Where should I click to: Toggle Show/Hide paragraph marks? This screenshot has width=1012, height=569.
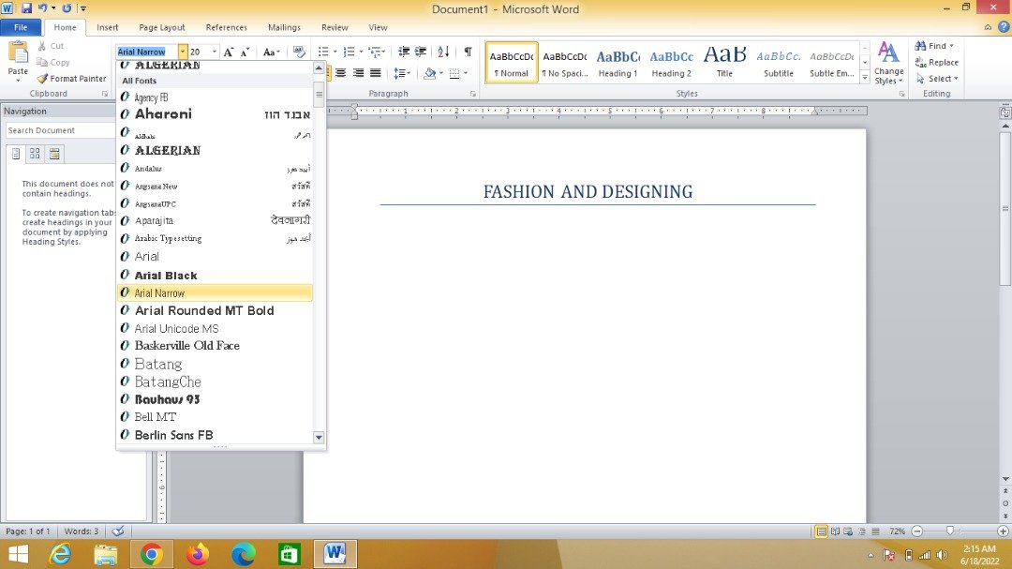(x=468, y=52)
